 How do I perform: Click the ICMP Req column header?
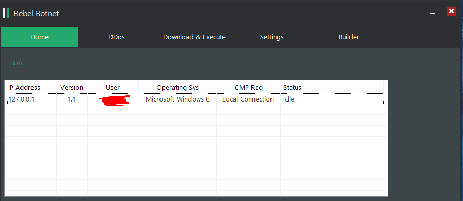248,87
